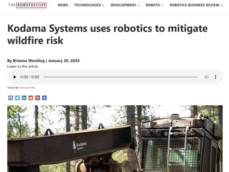Open the Amazon Polly link
The image size is (229, 172).
pos(27,88)
